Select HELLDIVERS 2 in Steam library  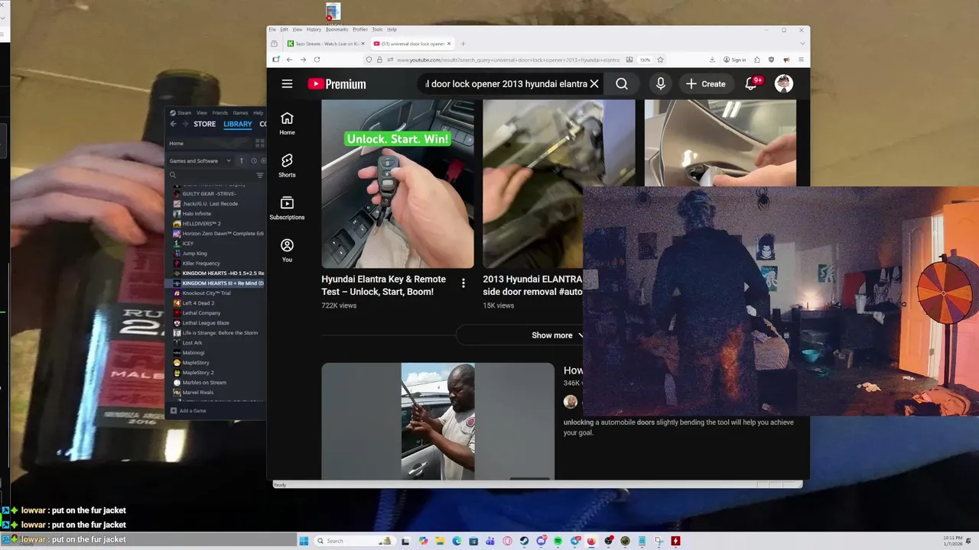[201, 224]
